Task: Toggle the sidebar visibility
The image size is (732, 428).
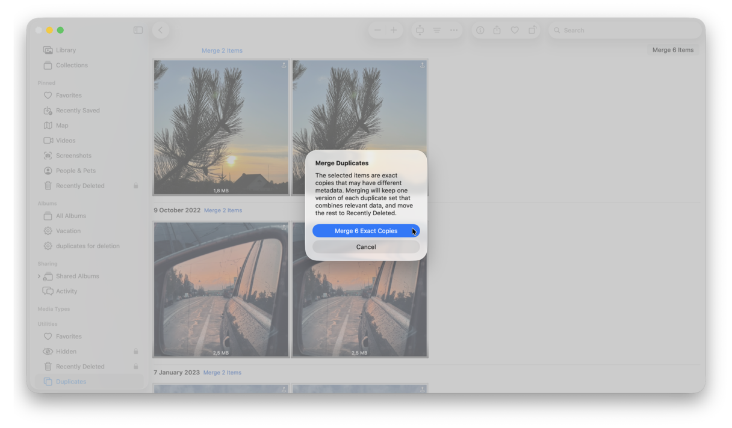Action: [138, 29]
